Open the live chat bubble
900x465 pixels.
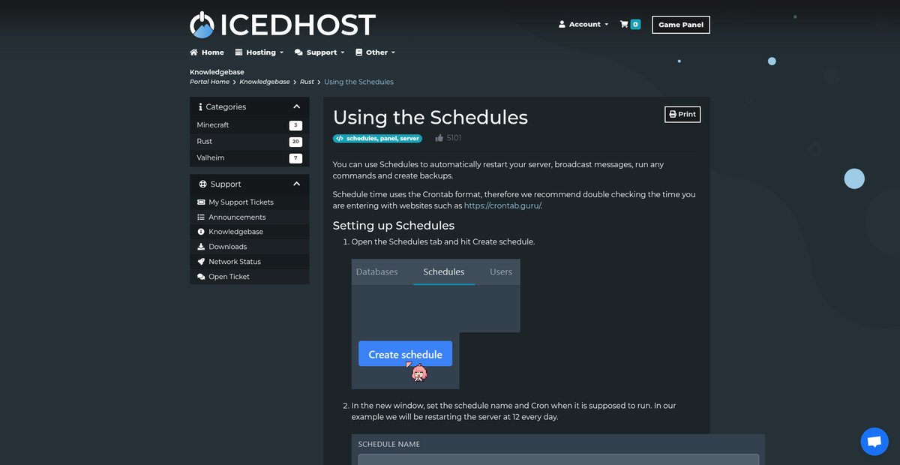(874, 442)
